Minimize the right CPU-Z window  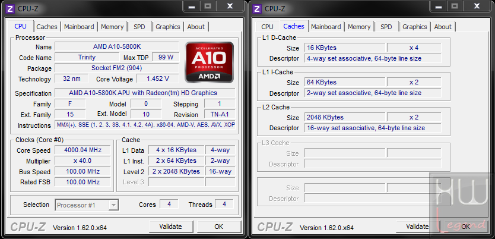(439, 6)
